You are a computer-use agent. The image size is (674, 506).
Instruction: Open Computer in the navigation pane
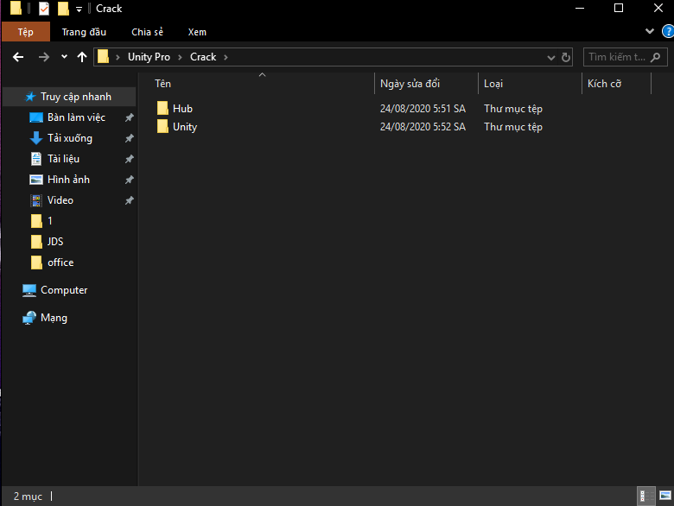[x=64, y=290]
